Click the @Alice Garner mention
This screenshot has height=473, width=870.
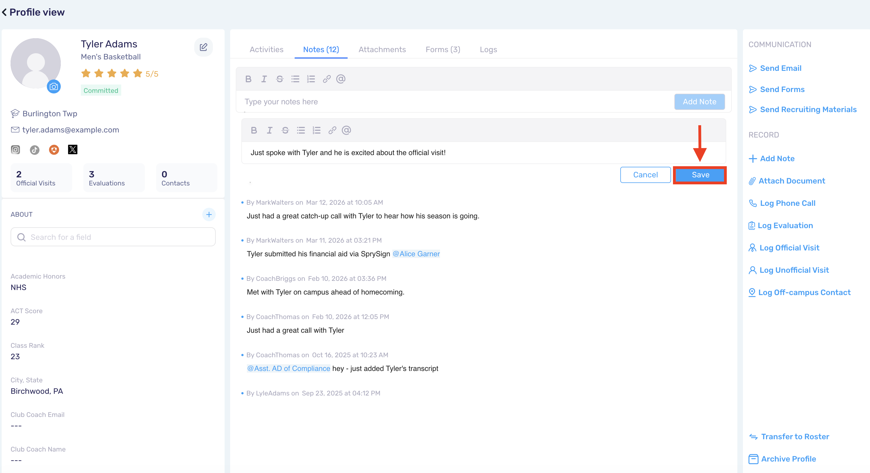click(416, 254)
